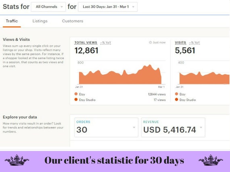230x172 pixels.
Task: Click the 17 views value
Action: pos(160,100)
